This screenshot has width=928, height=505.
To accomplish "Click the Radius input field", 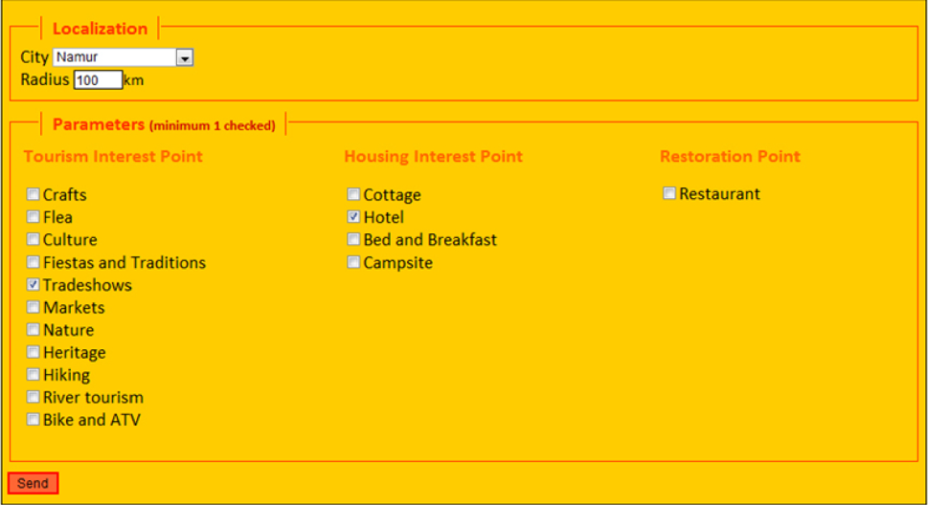I will click(98, 79).
